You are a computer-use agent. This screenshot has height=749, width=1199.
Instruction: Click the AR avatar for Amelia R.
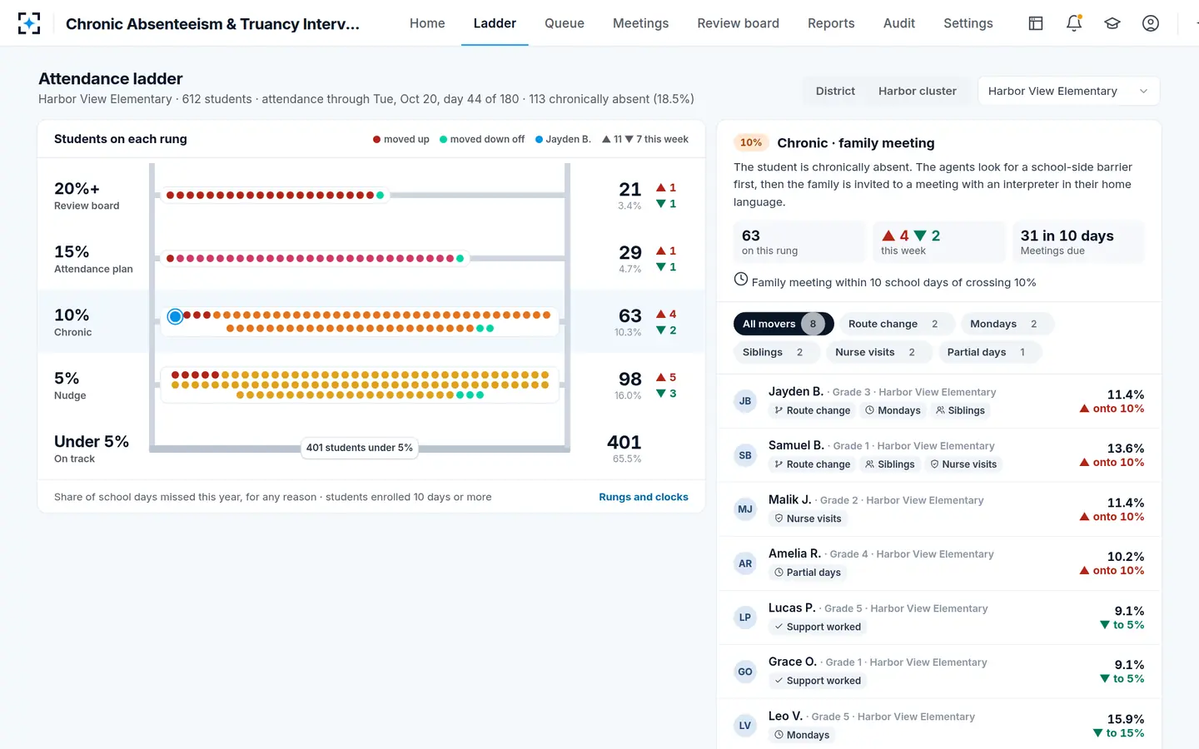[745, 563]
